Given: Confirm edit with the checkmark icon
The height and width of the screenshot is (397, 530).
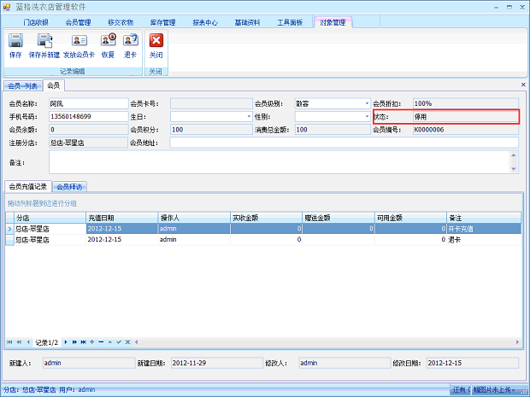Looking at the screenshot, I should tap(119, 342).
